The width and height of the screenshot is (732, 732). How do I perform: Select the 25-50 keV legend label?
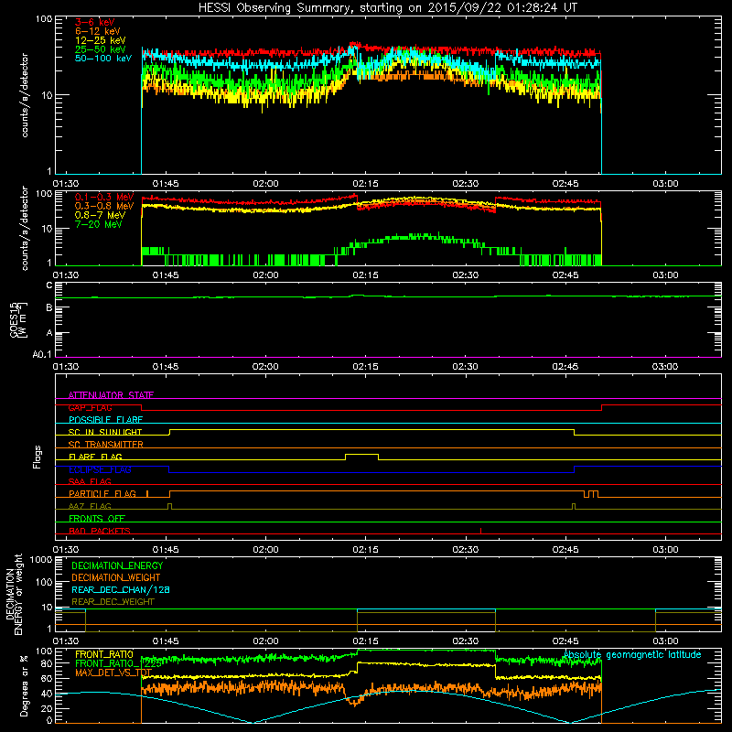(101, 49)
